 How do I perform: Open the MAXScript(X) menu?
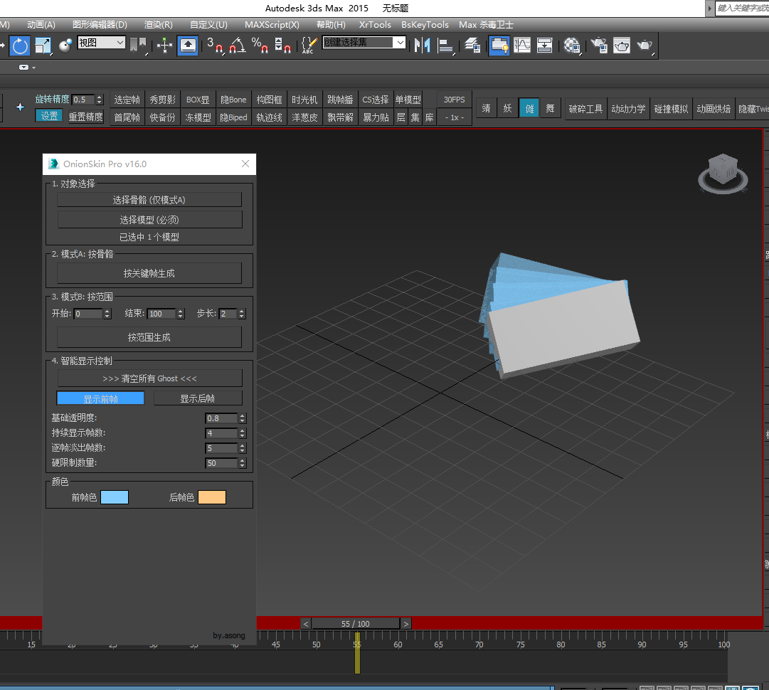point(272,25)
